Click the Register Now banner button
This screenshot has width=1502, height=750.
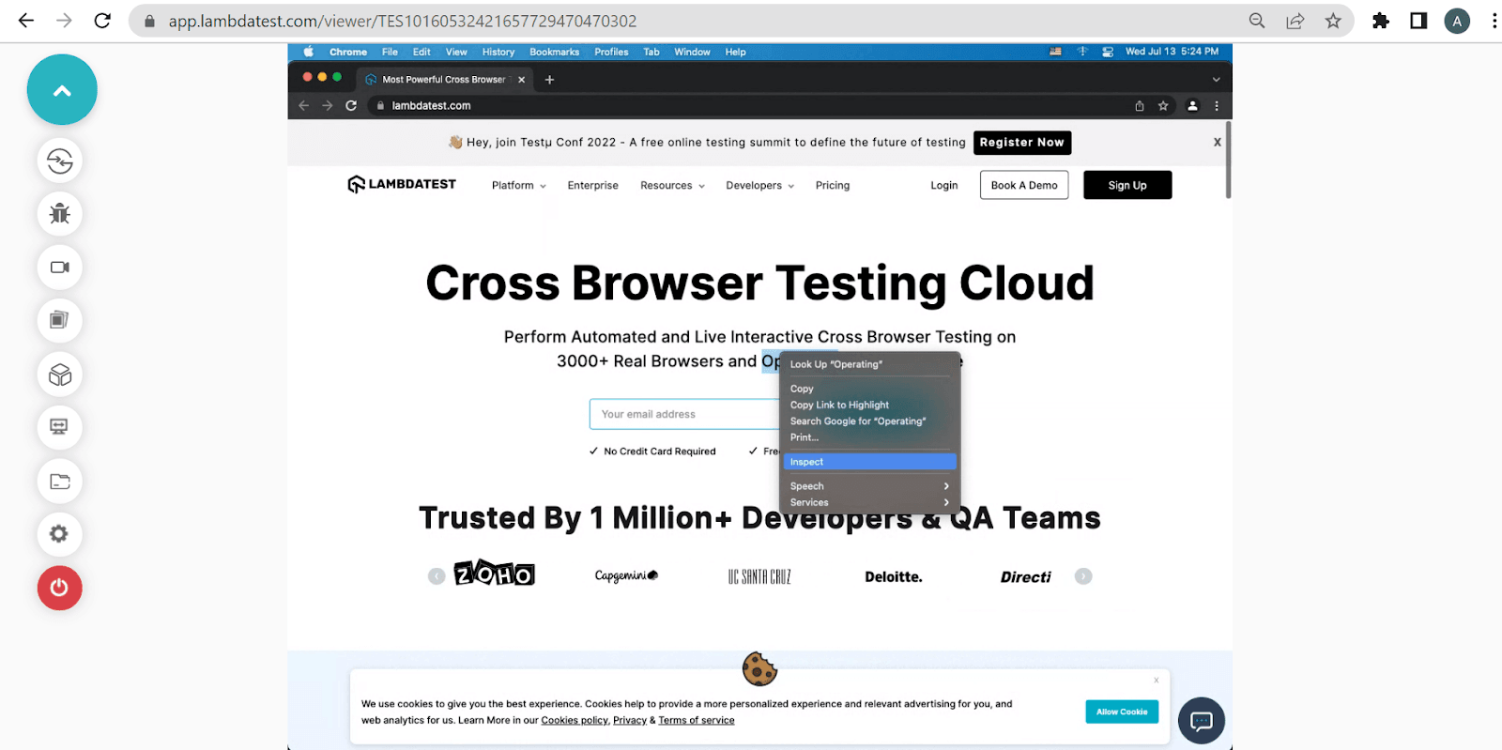(1022, 143)
